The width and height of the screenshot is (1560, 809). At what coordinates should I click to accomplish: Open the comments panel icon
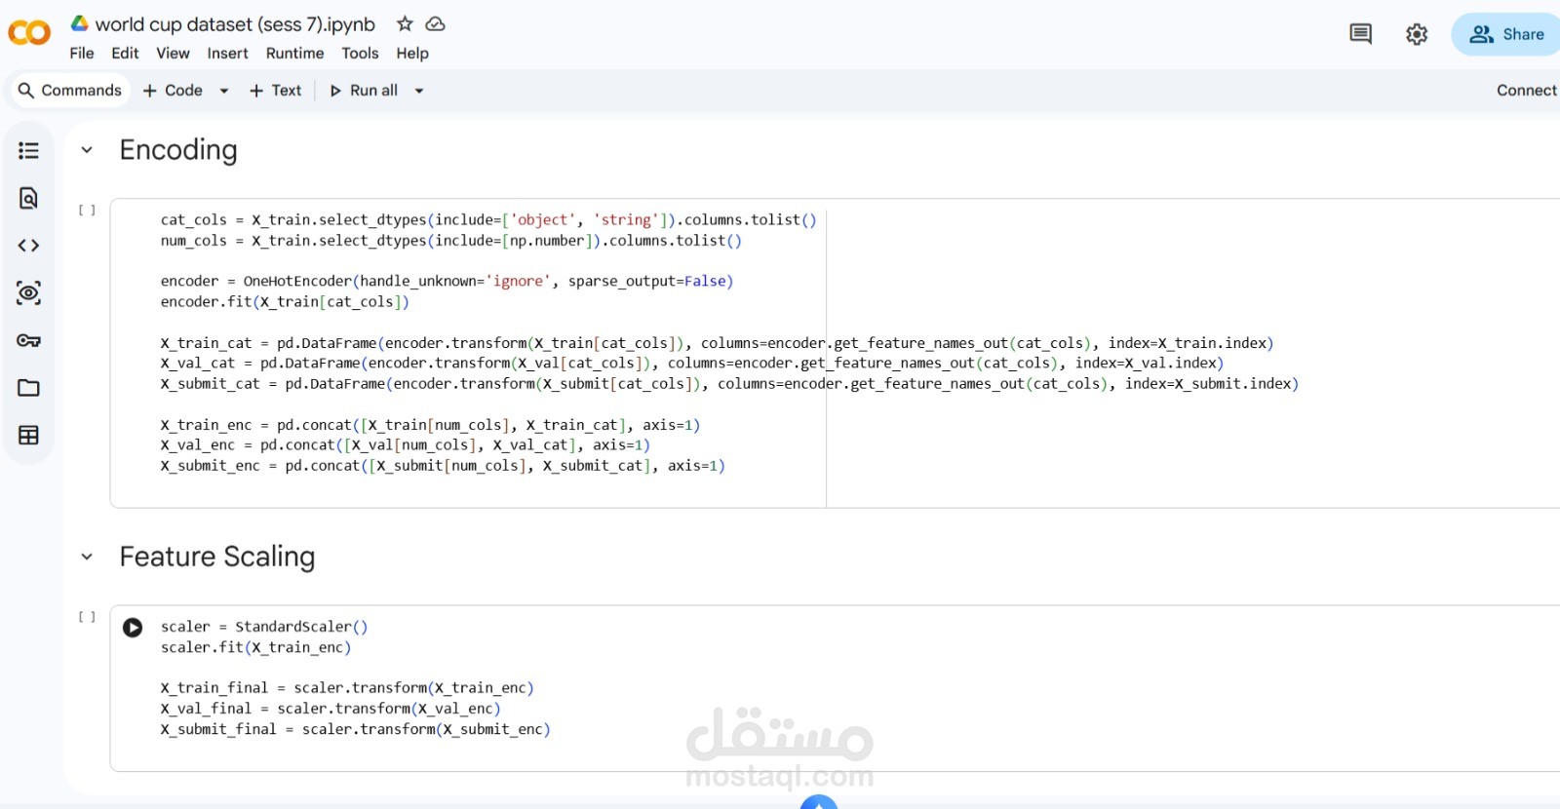coord(1360,34)
